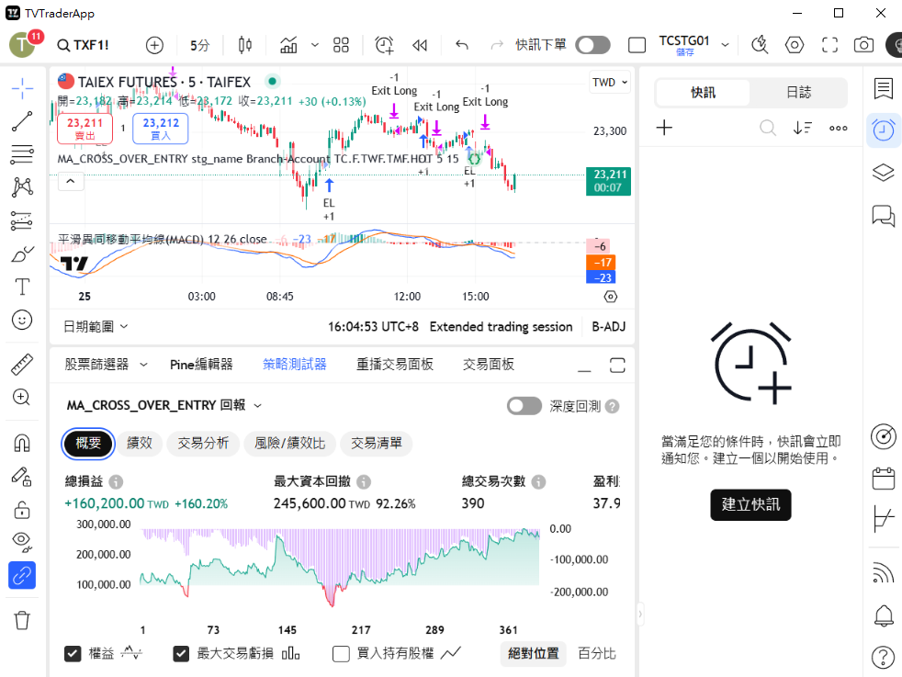Viewport: 902px width, 677px height.
Task: Click the trash can remove drawings icon
Action: [22, 620]
